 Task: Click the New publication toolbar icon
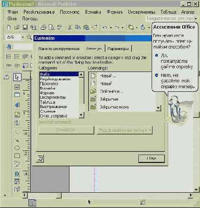point(9,27)
